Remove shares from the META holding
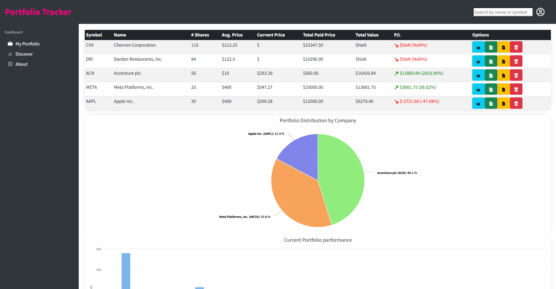This screenshot has width=556, height=289. click(503, 89)
